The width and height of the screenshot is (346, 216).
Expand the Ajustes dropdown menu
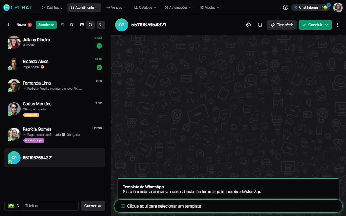(x=210, y=8)
